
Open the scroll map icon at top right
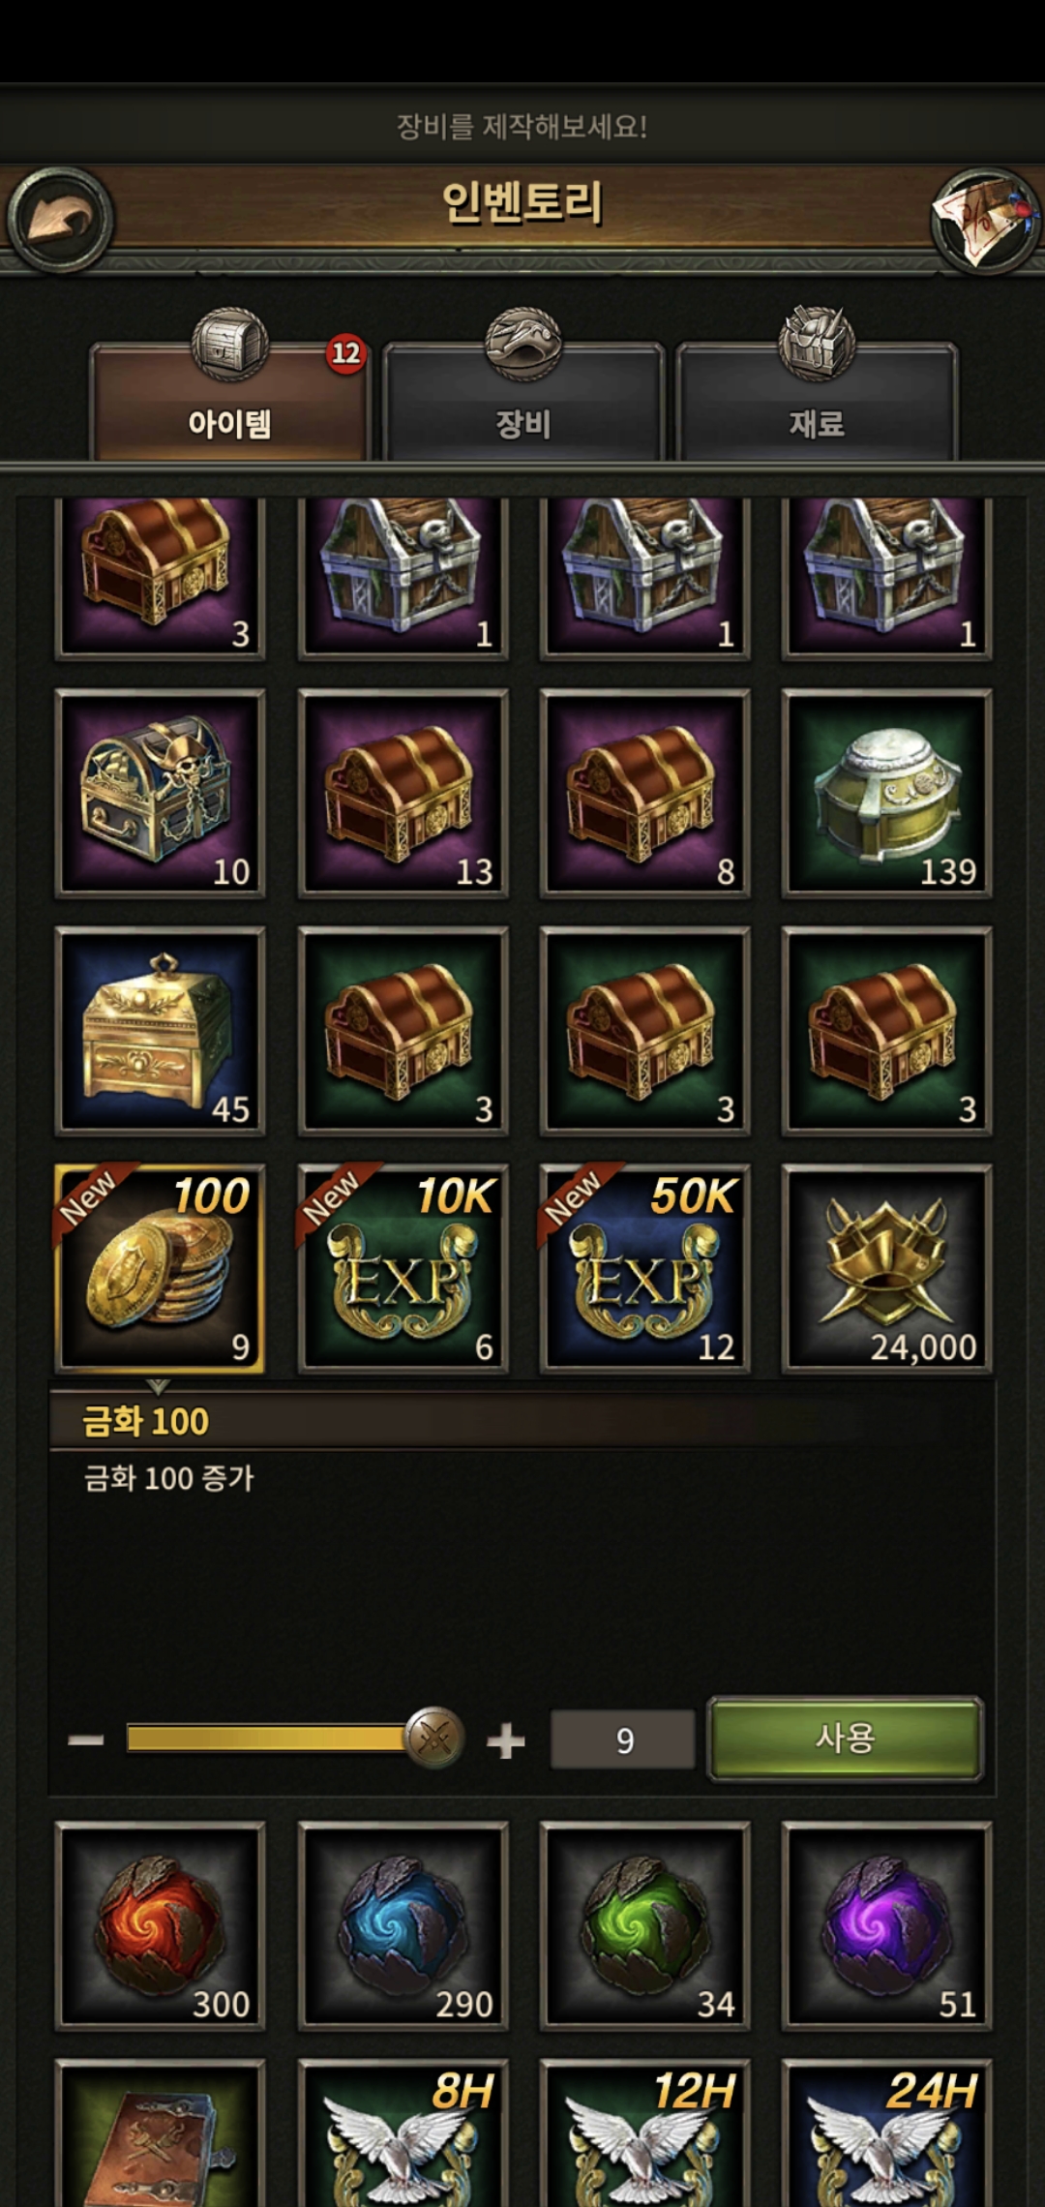pyautogui.click(x=984, y=220)
